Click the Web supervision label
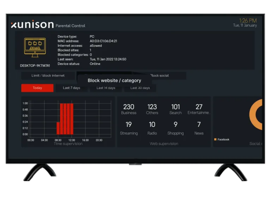Screen dimensions: 271x197 (164, 144)
